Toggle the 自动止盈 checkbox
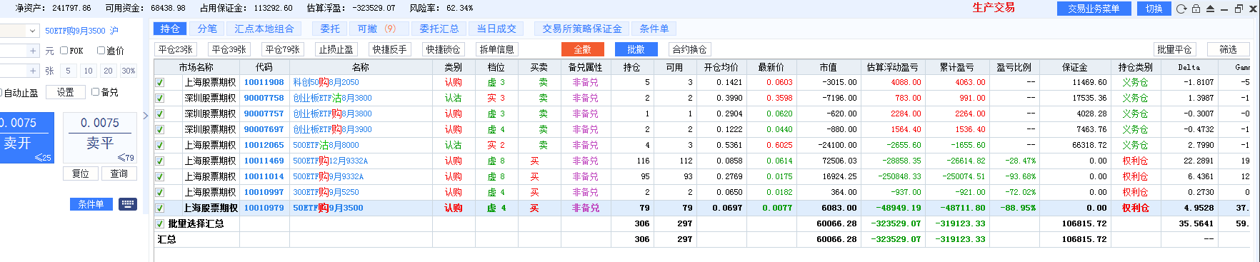1260x262 pixels. (x=1, y=93)
